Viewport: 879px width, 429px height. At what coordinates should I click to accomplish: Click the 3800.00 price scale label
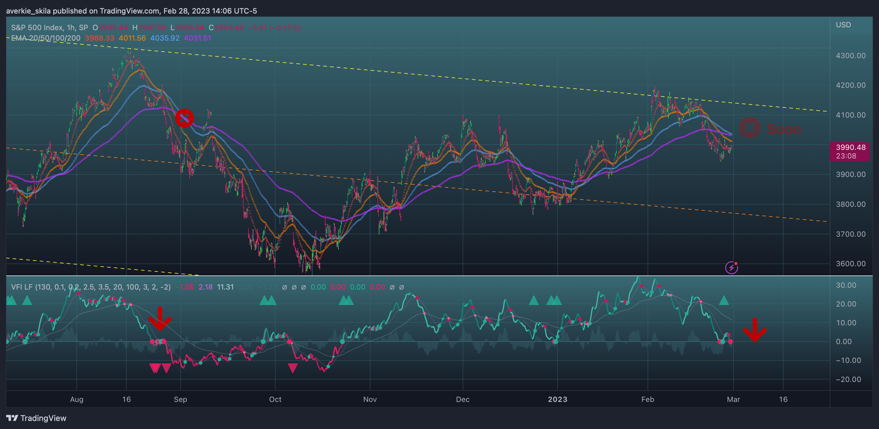[x=851, y=204]
